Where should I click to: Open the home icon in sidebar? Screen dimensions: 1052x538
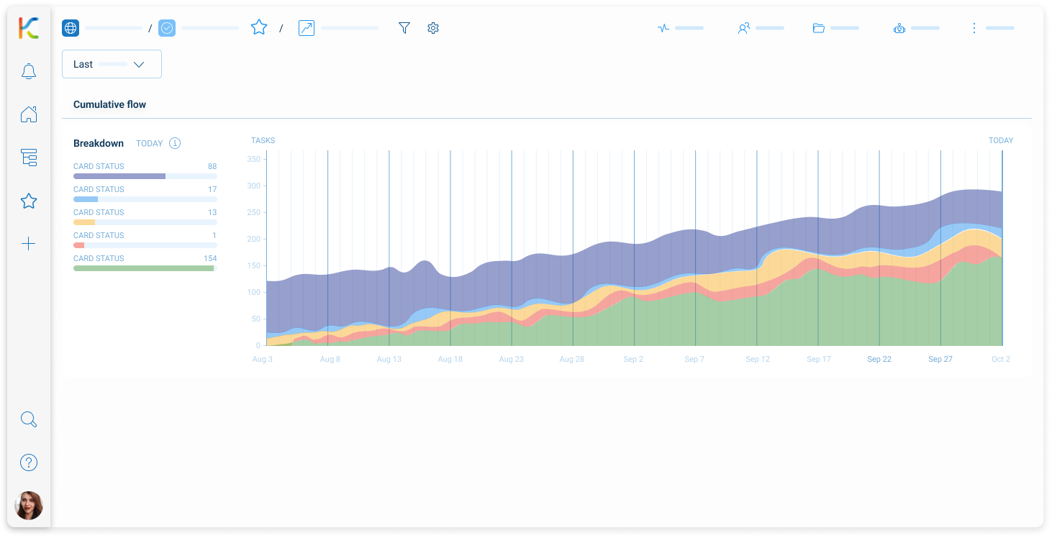29,114
